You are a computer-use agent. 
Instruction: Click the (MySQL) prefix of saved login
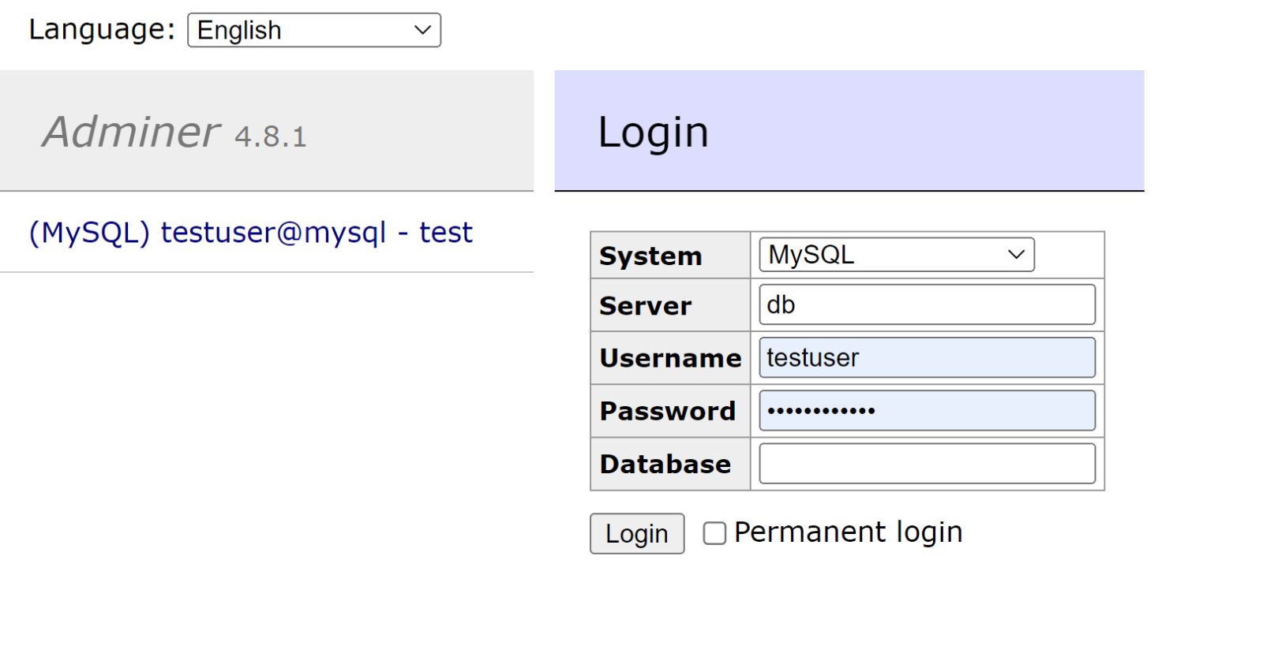point(89,233)
